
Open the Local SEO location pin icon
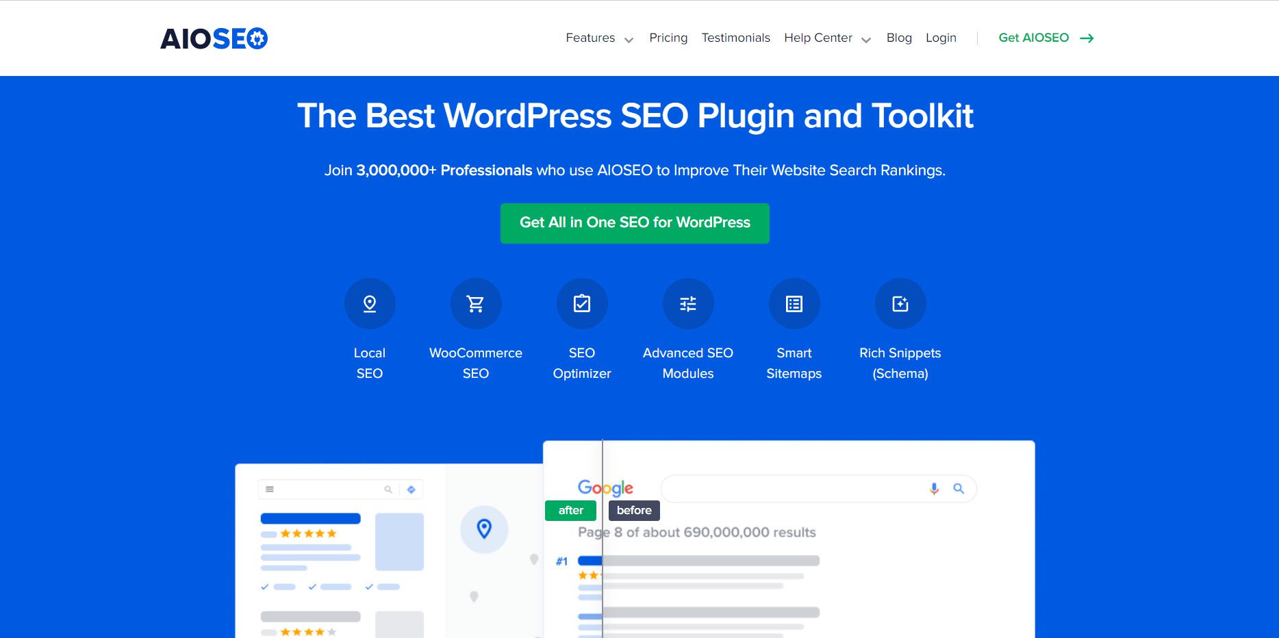coord(370,304)
